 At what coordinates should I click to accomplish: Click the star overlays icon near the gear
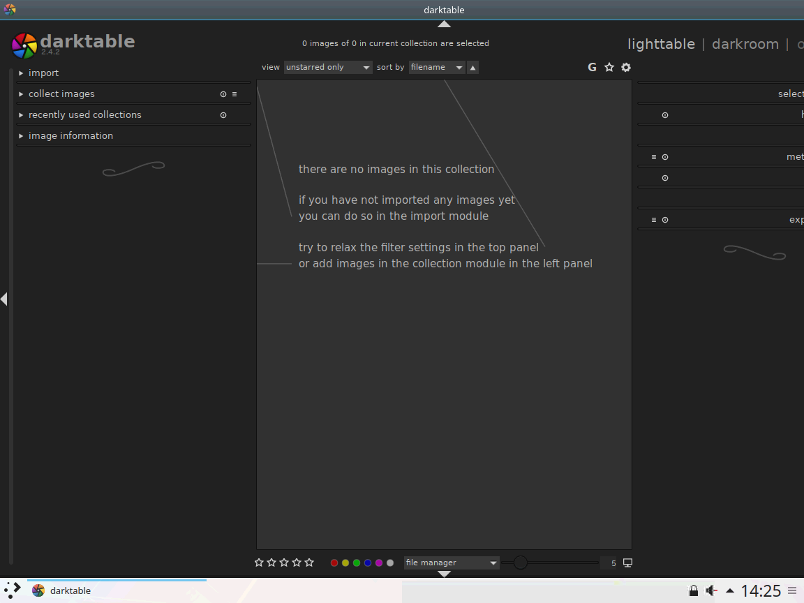tap(609, 67)
